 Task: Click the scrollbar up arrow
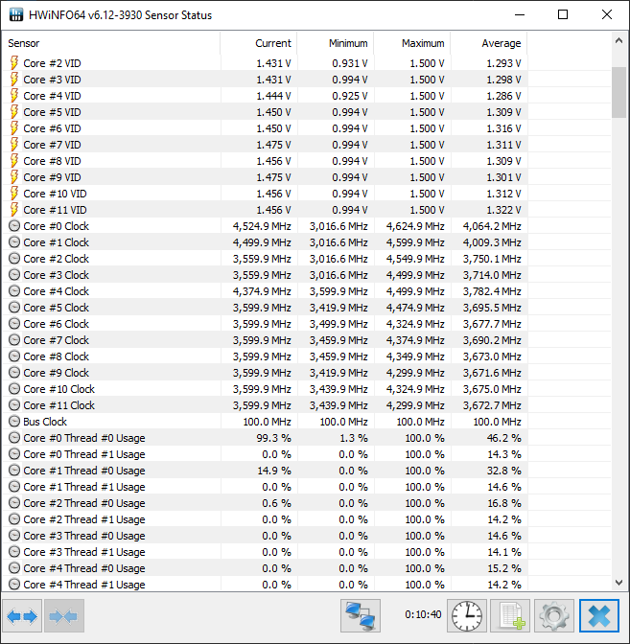point(618,40)
